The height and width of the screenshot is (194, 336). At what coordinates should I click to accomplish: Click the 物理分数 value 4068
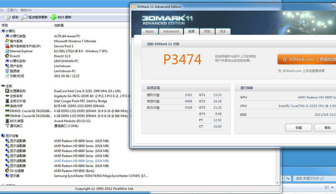[188, 101]
